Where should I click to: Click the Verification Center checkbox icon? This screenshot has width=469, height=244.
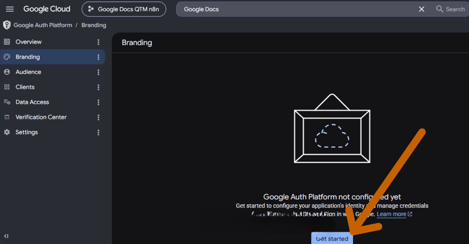pyautogui.click(x=7, y=117)
